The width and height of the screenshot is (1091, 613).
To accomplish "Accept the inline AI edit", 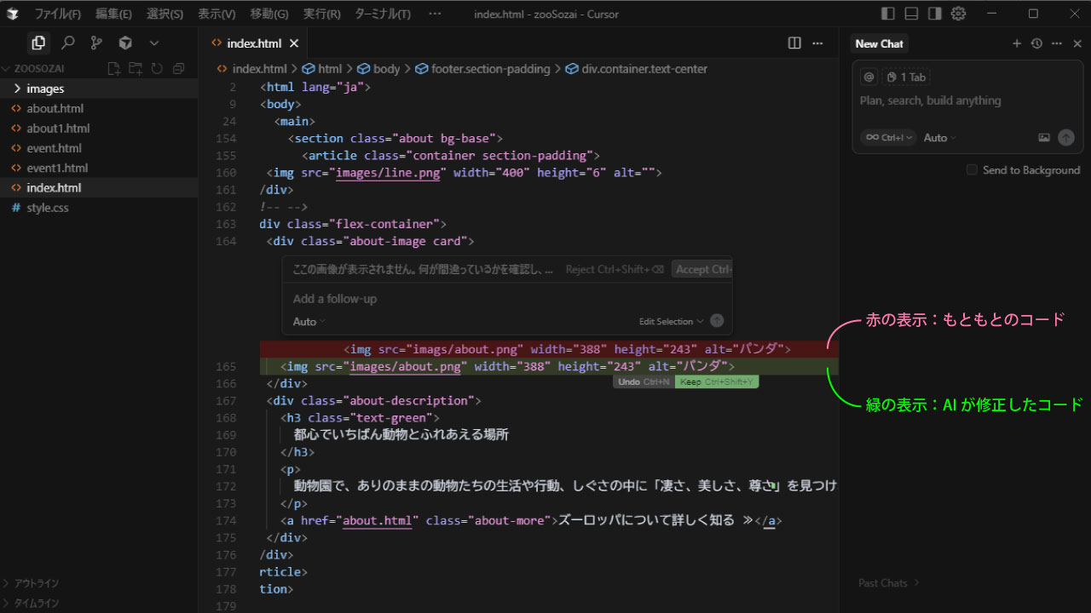I will (x=702, y=269).
